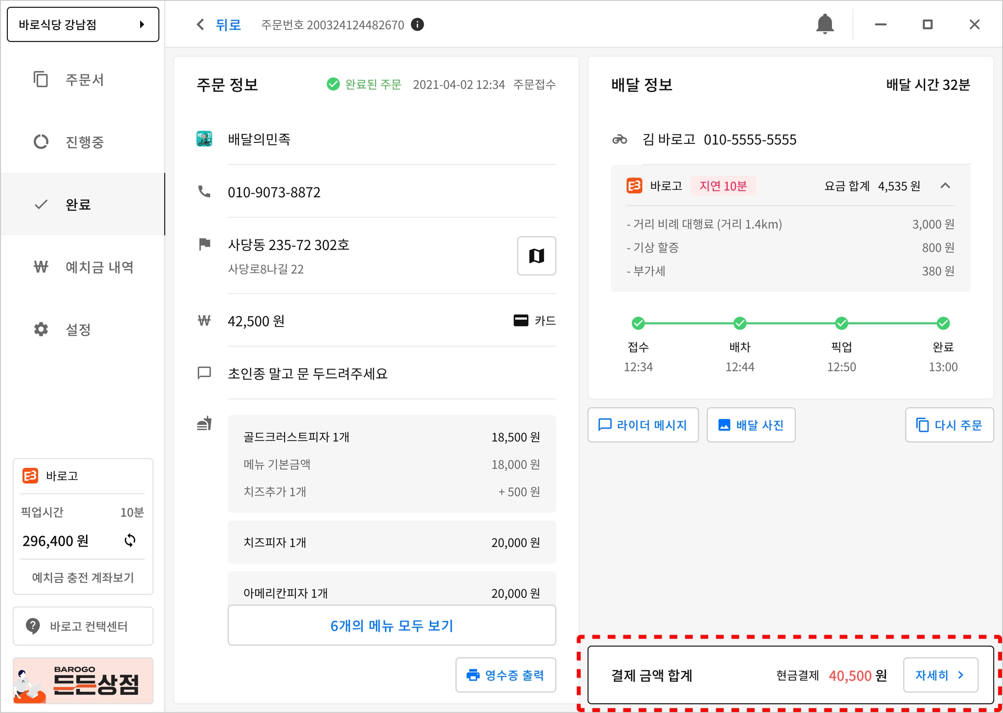Click the 픽업 step on delivery timeline
Image resolution: width=1003 pixels, height=713 pixels.
(841, 323)
